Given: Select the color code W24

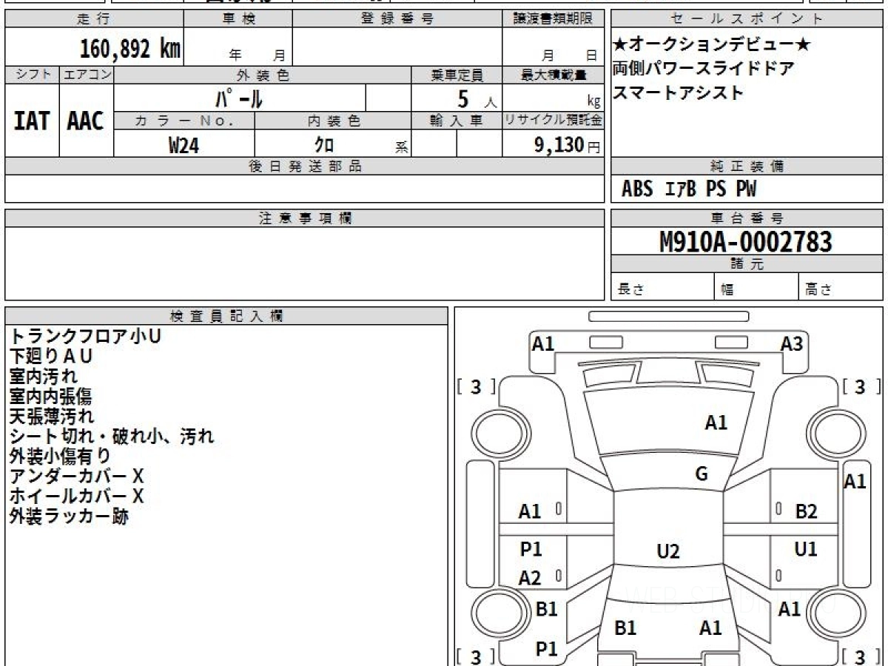Looking at the screenshot, I should pos(184,145).
